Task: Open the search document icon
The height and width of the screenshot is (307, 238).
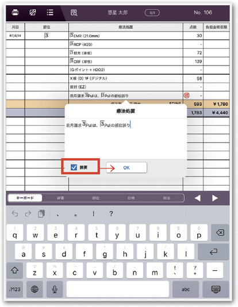Action: 74,13
